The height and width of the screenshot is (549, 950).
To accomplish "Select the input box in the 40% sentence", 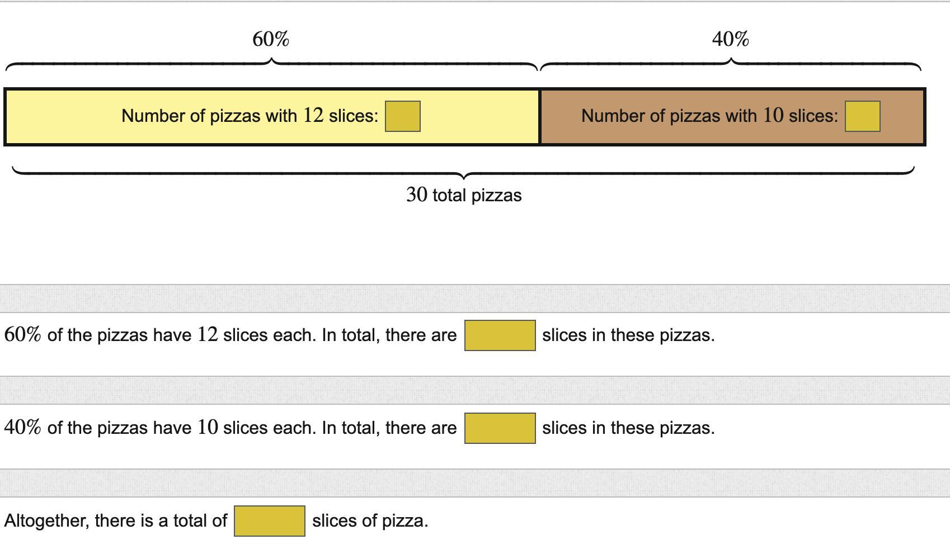I will [x=500, y=428].
